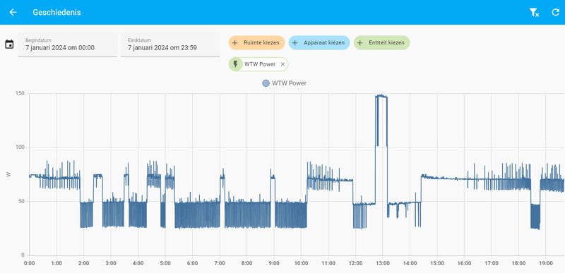Toggle WTW Power legend visibility
The image size is (565, 273).
(285, 83)
